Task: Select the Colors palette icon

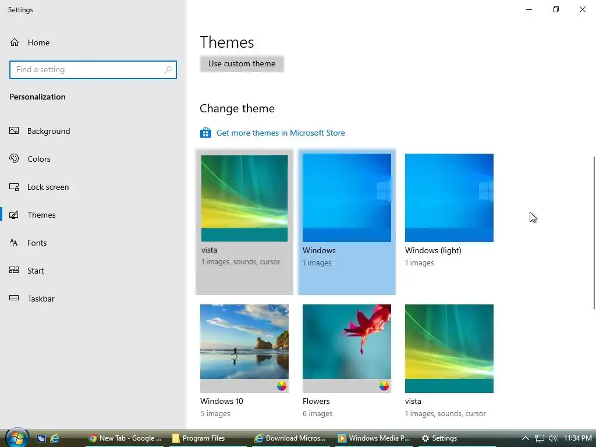Action: click(x=14, y=158)
